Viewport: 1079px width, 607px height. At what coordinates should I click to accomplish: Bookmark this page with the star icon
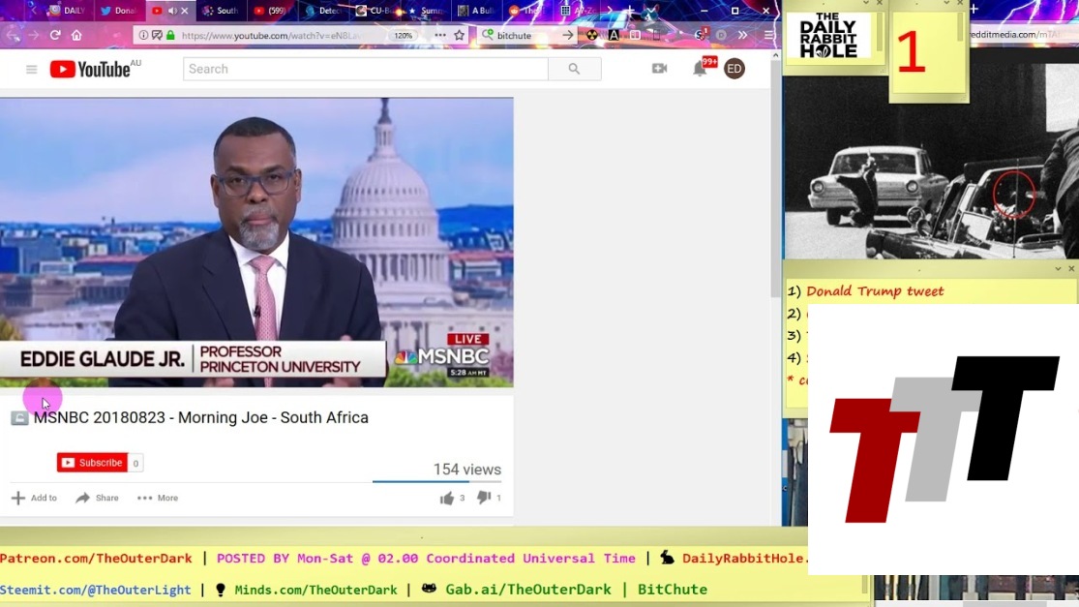(460, 35)
